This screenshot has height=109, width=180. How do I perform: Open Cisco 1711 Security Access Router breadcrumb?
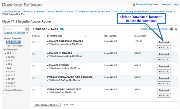pos(131,11)
